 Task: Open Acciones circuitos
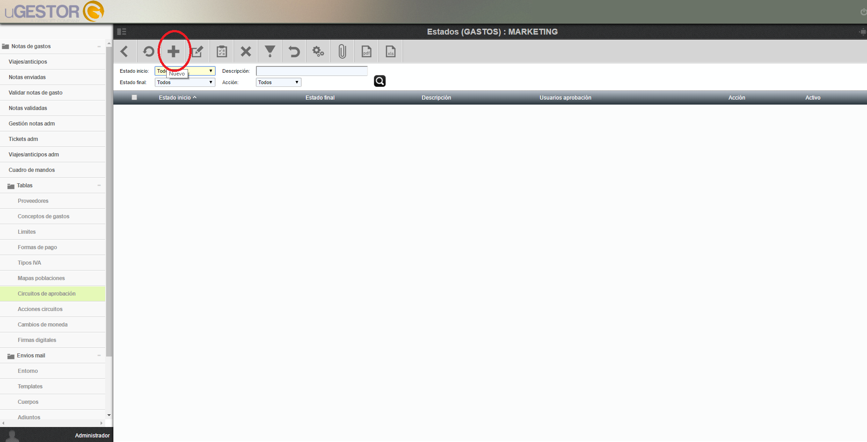(53, 309)
